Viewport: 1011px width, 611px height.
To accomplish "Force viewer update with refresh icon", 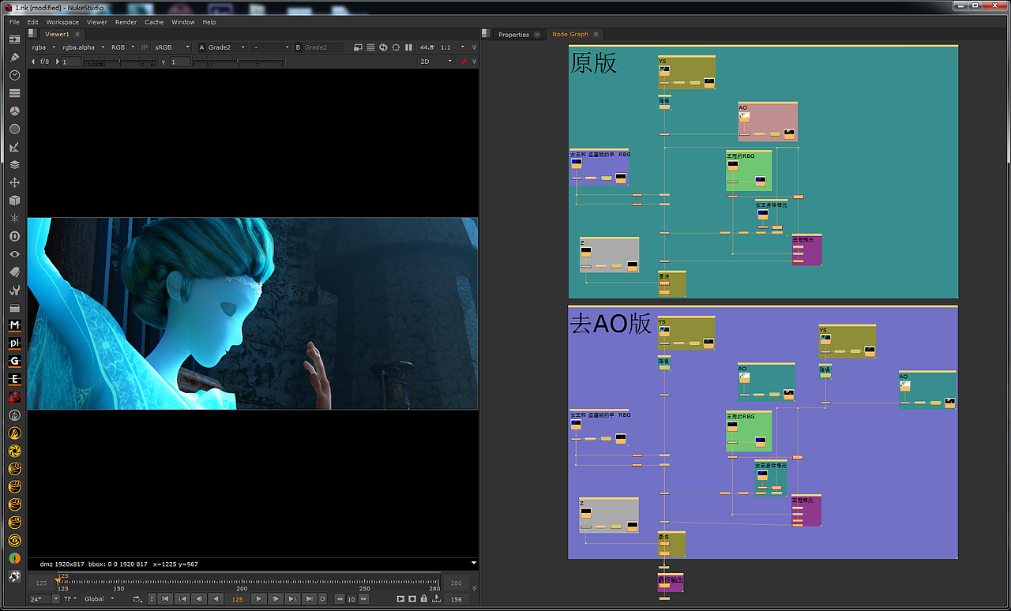I will point(383,47).
